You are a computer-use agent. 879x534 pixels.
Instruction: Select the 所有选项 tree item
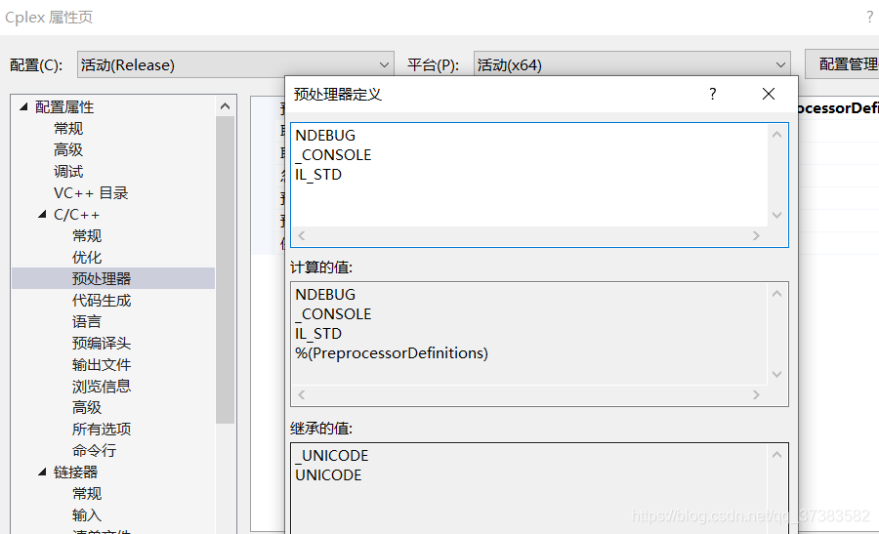(x=102, y=430)
